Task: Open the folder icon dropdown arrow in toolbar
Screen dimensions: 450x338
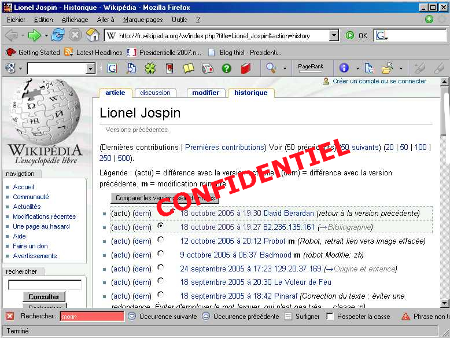Action: pyautogui.click(x=401, y=68)
